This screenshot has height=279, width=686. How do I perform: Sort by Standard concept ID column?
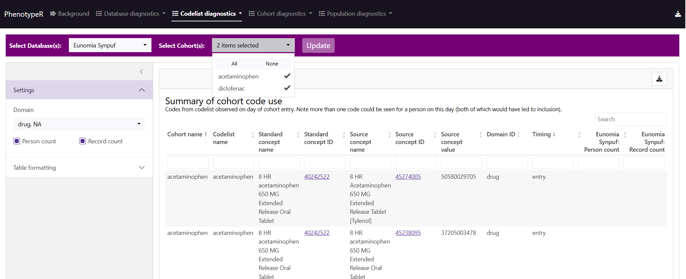(x=344, y=135)
